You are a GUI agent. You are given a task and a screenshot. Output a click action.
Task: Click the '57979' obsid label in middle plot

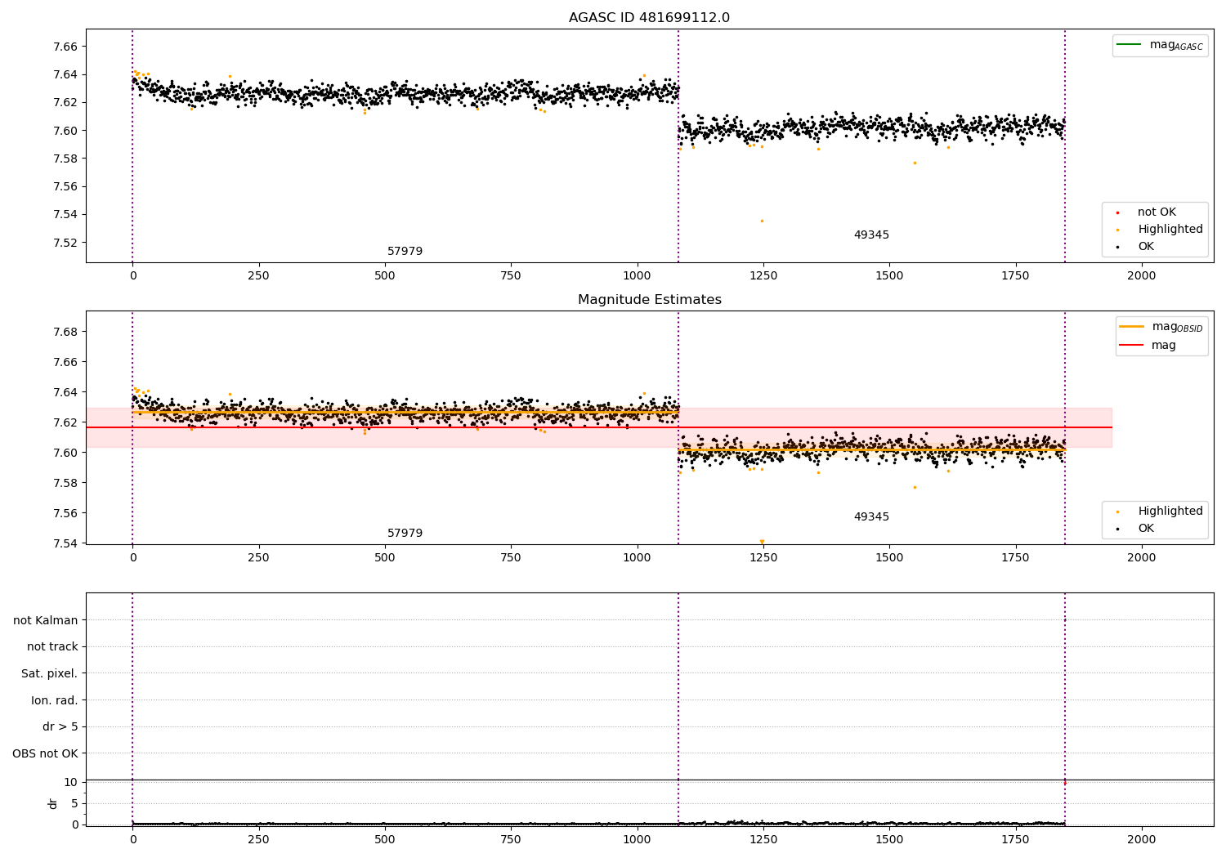(x=405, y=533)
